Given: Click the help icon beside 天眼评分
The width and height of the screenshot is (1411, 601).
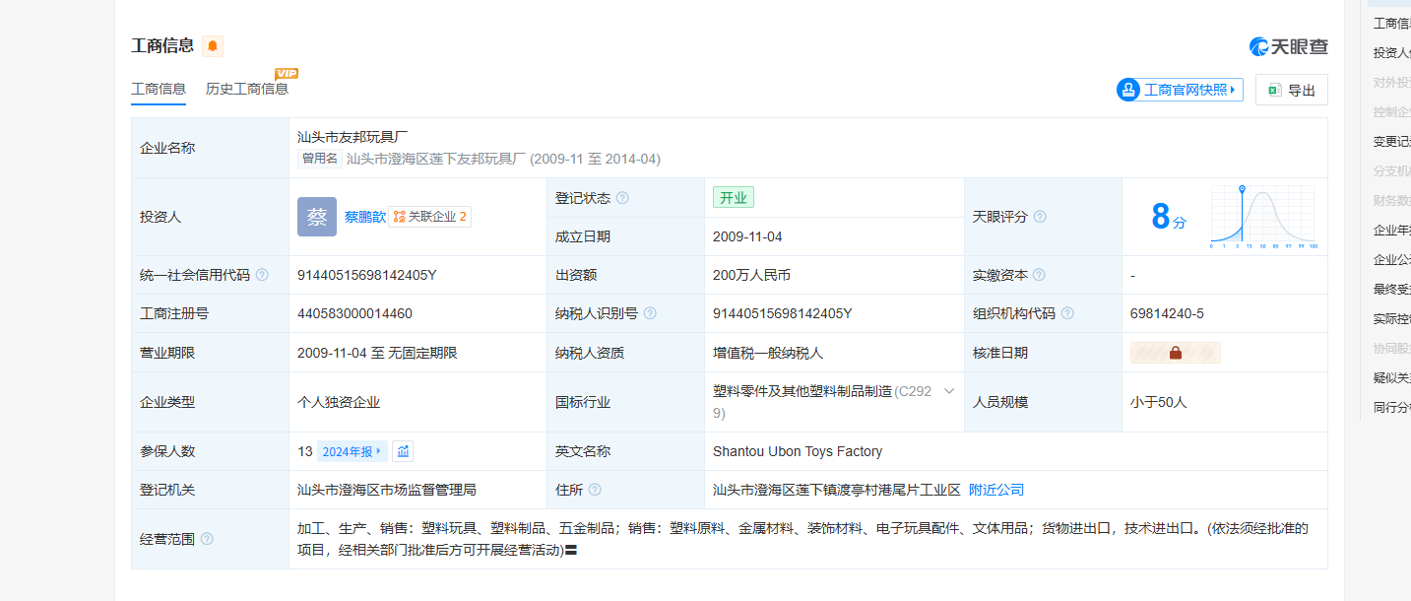Looking at the screenshot, I should point(1040,217).
